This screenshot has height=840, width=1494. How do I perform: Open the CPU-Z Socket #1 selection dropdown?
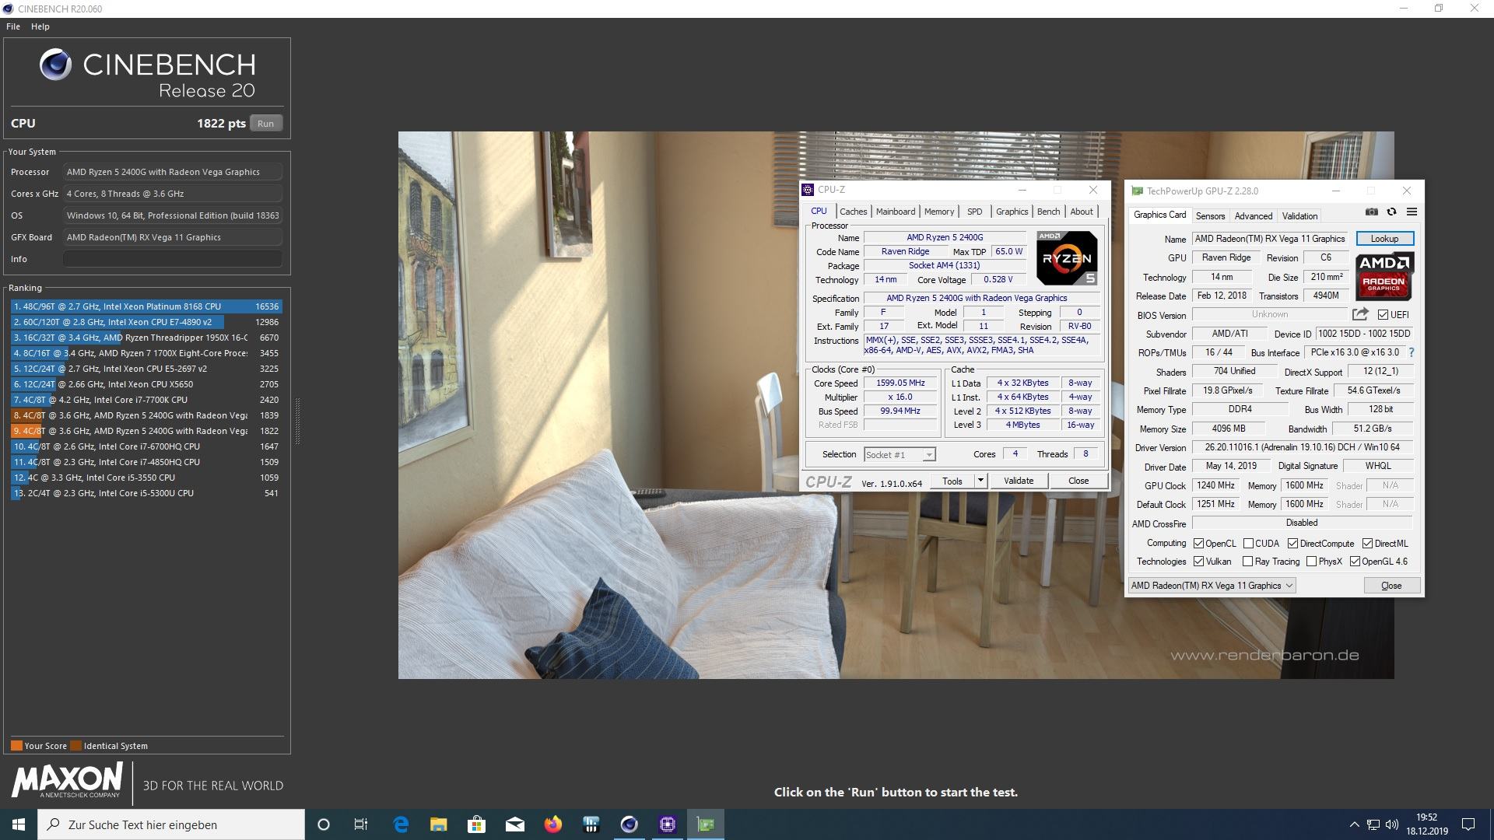tap(900, 454)
